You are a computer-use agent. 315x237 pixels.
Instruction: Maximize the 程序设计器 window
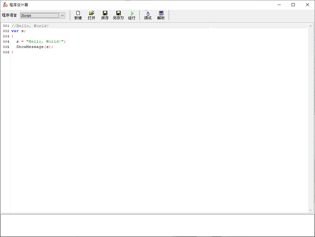pyautogui.click(x=293, y=5)
